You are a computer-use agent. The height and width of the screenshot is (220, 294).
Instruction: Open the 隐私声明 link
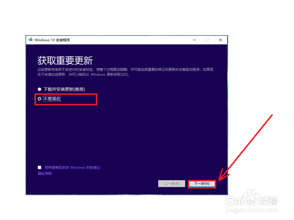[x=45, y=173]
